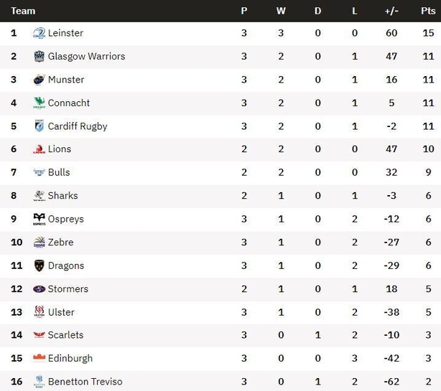Click the Edinburgh orange logo
This screenshot has width=441, height=391.
tap(39, 358)
